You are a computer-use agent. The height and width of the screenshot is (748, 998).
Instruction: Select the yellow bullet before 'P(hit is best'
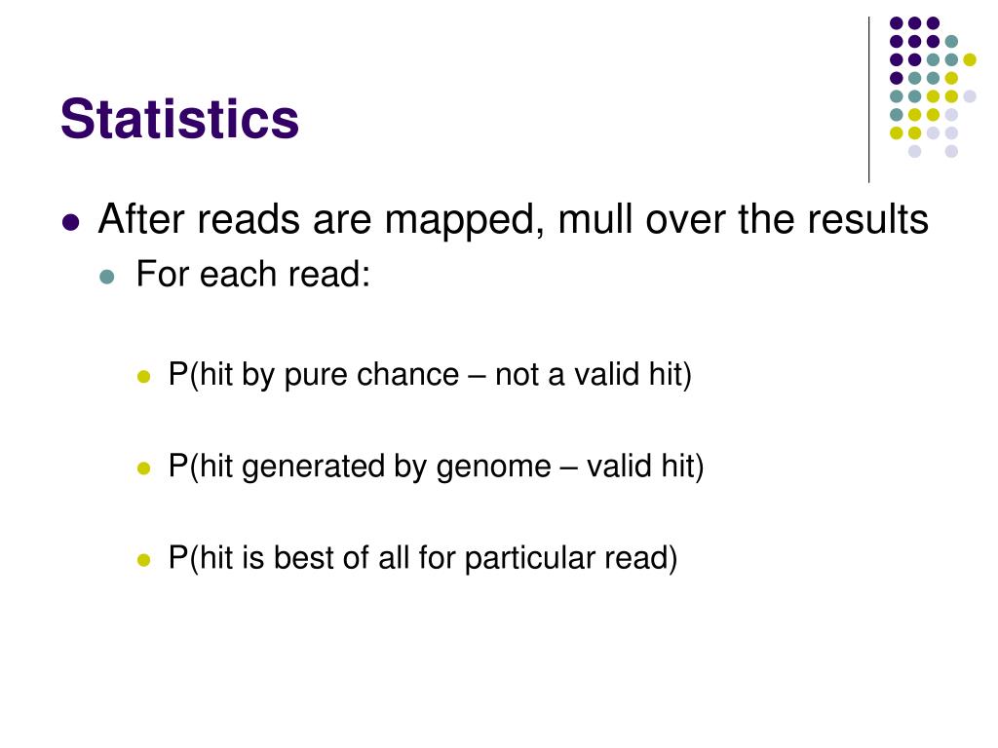pos(144,560)
